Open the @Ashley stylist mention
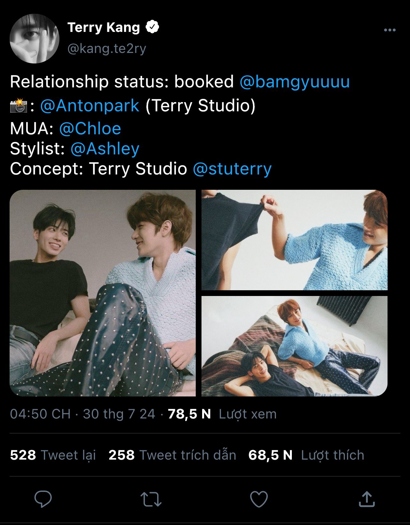The width and height of the screenshot is (410, 525). [105, 149]
